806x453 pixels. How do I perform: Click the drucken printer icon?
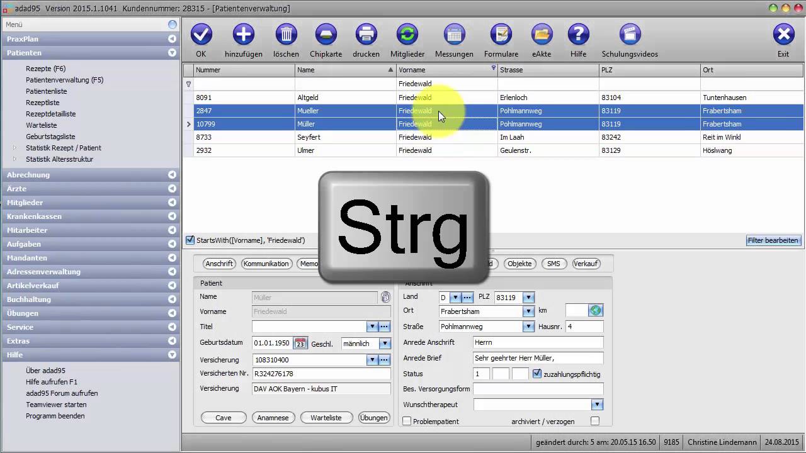pos(366,35)
